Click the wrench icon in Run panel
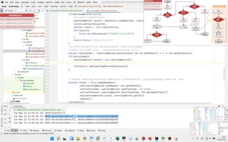Viewport: 228px width, 142px height. [5, 113]
